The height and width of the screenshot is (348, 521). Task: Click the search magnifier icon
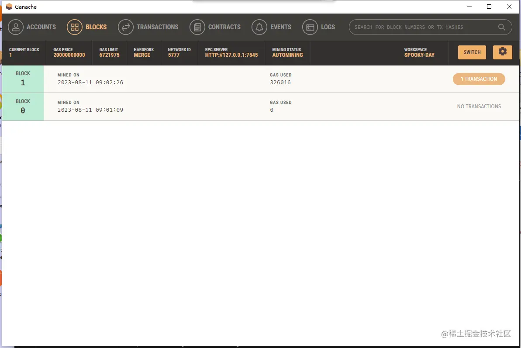pyautogui.click(x=502, y=27)
